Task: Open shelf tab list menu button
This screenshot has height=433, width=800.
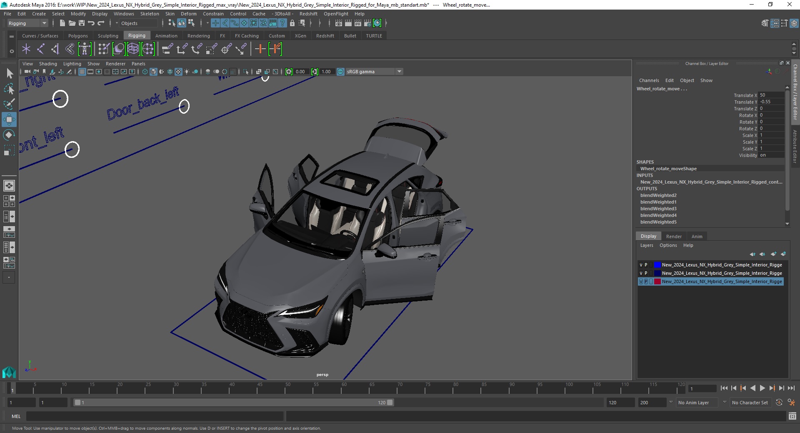Action: pyautogui.click(x=12, y=37)
